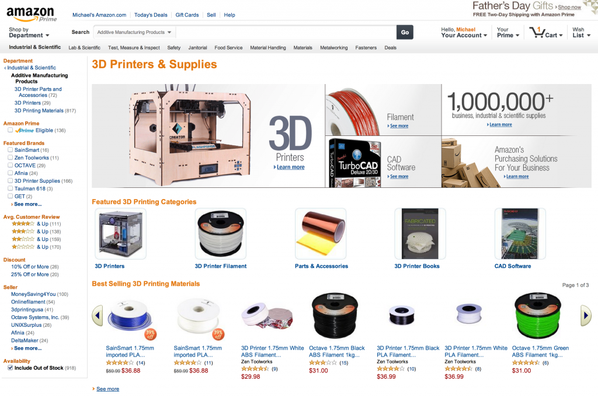
Task: Select the Octave green ABS filament spool image
Action: click(x=538, y=316)
